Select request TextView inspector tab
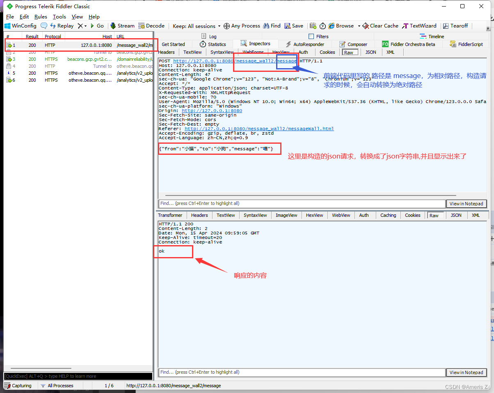This screenshot has width=494, height=393. (x=192, y=52)
